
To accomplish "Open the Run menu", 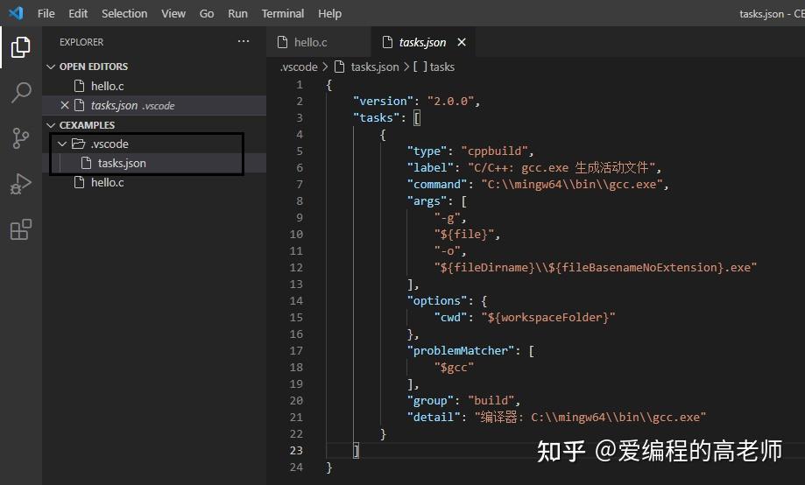I will point(237,13).
